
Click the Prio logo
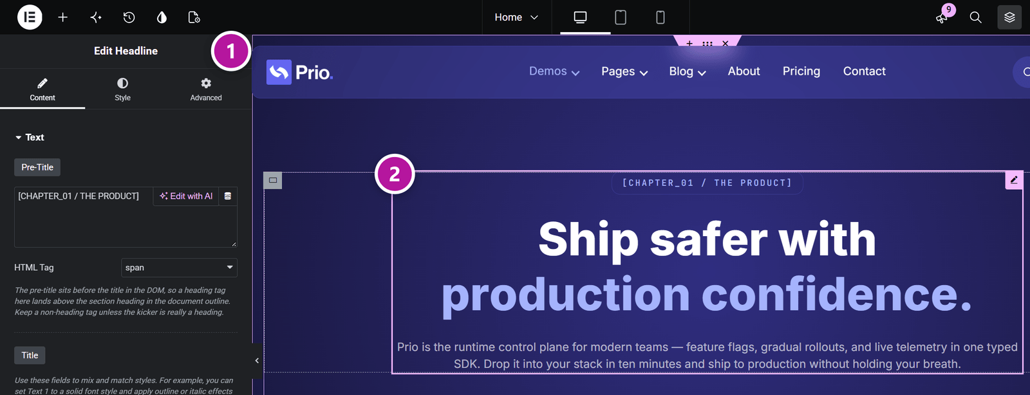[299, 72]
